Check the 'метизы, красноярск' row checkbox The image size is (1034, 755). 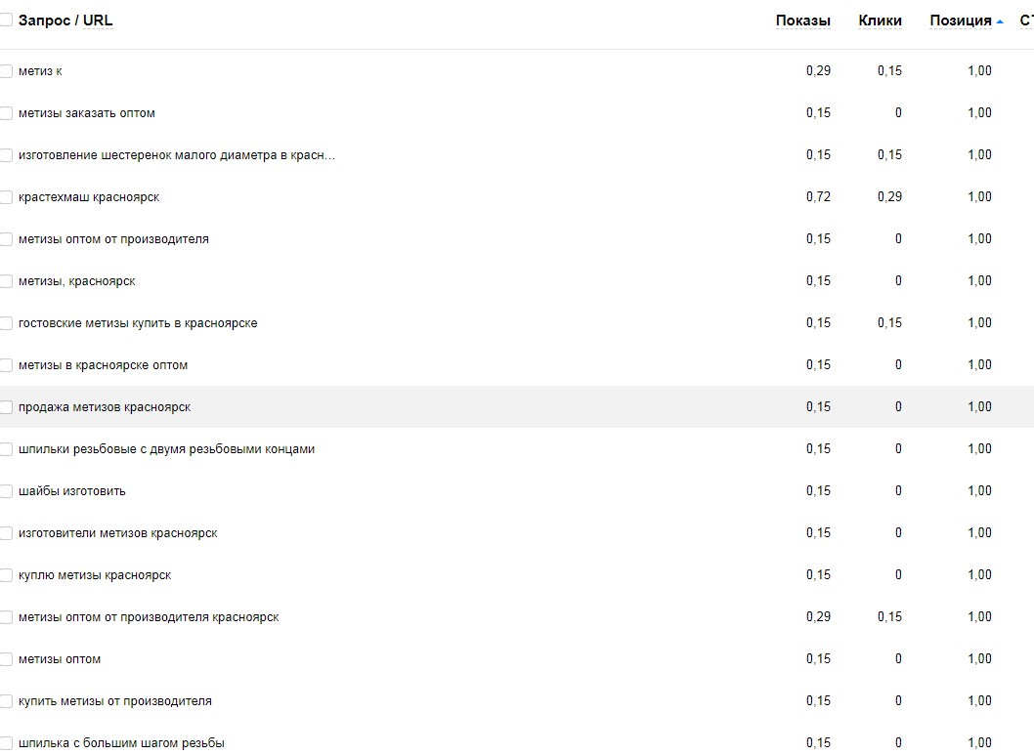coord(5,281)
